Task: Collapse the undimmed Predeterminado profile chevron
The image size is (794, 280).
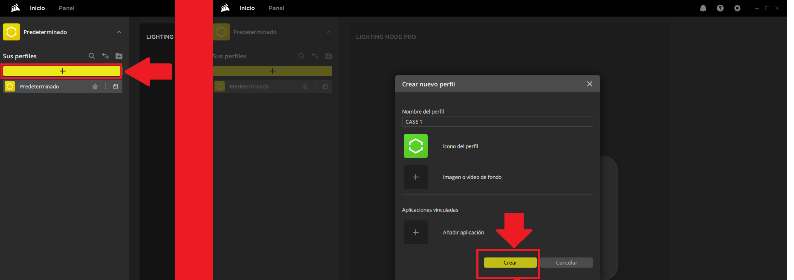Action: [119, 32]
